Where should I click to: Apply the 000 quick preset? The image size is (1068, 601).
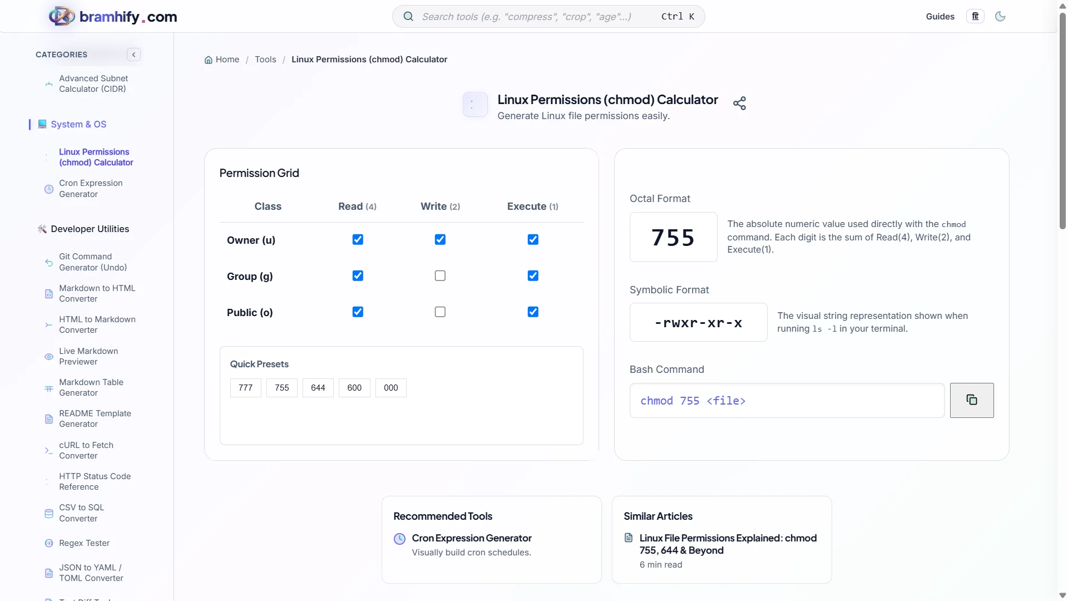[x=391, y=388]
